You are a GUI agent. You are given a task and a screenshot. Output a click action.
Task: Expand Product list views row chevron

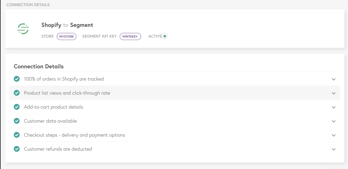tap(334, 93)
